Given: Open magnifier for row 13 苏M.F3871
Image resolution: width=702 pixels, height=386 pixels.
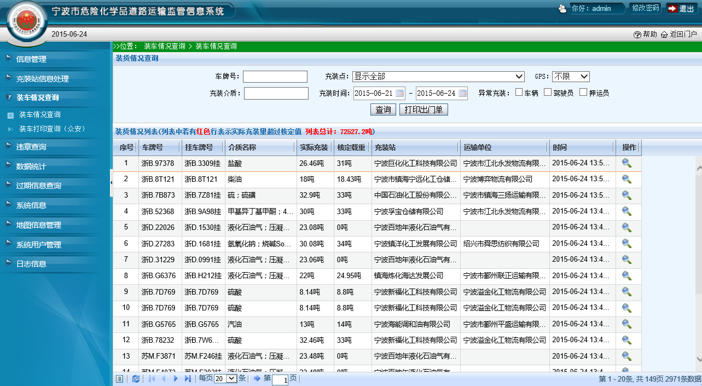Looking at the screenshot, I should (626, 356).
